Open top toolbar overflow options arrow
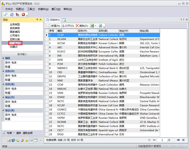The image size is (190, 150). point(27,15)
